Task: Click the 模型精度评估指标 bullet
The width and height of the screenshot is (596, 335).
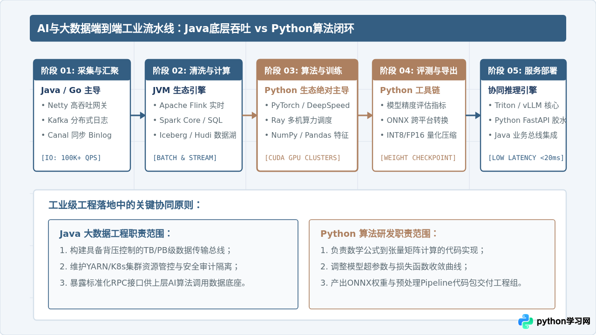Action: 413,106
